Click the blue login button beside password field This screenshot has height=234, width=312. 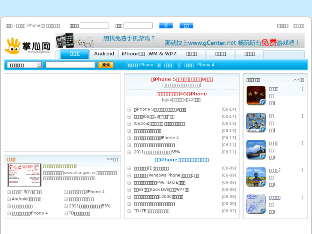point(166,25)
